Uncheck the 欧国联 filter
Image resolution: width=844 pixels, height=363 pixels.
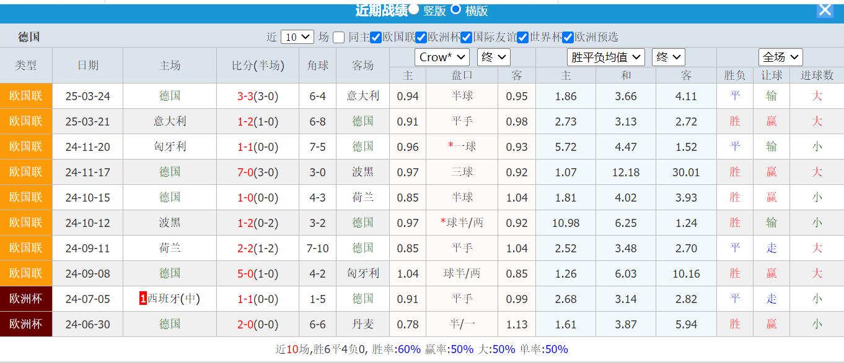point(375,37)
